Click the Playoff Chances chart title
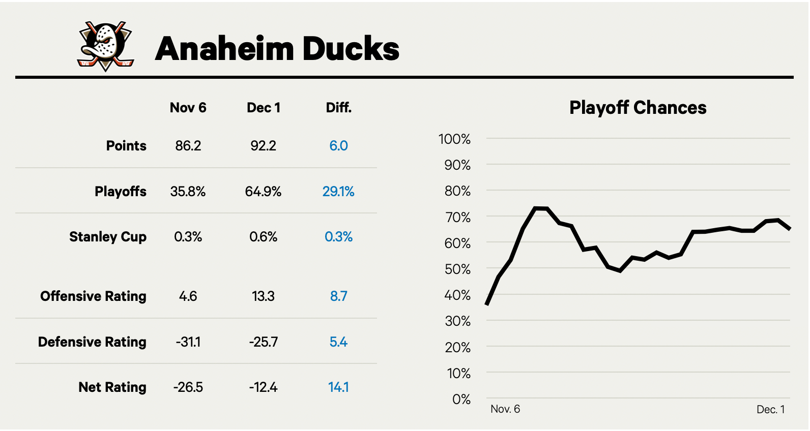The height and width of the screenshot is (431, 810). click(x=638, y=108)
